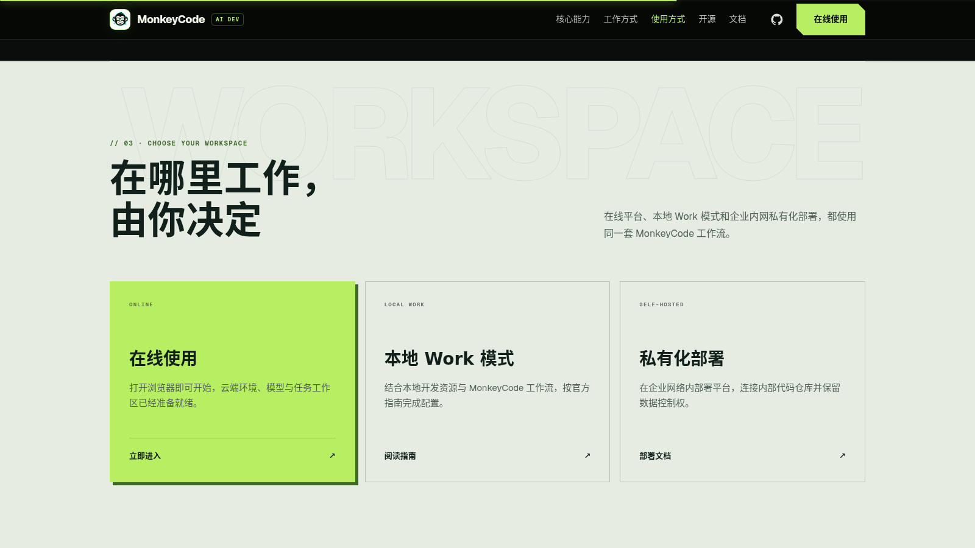Click description starting 结合本地开发资源
975x548 pixels.
487,395
